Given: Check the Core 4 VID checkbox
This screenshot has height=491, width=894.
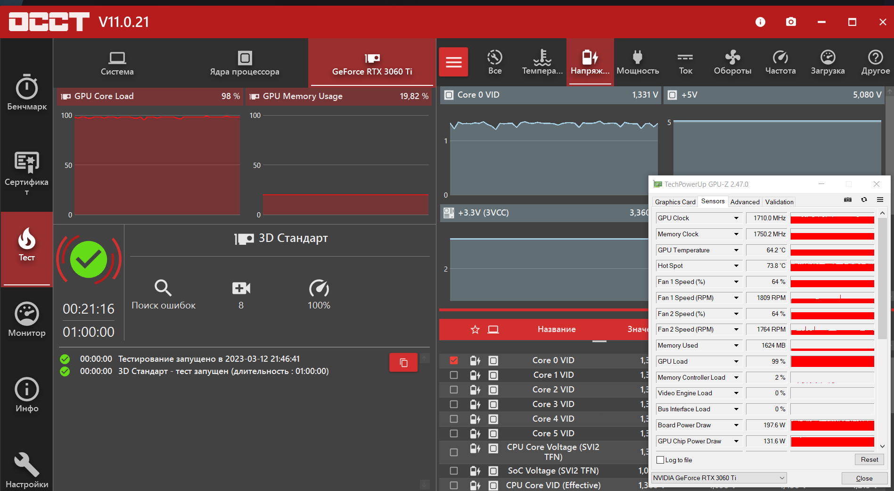Looking at the screenshot, I should coord(454,419).
